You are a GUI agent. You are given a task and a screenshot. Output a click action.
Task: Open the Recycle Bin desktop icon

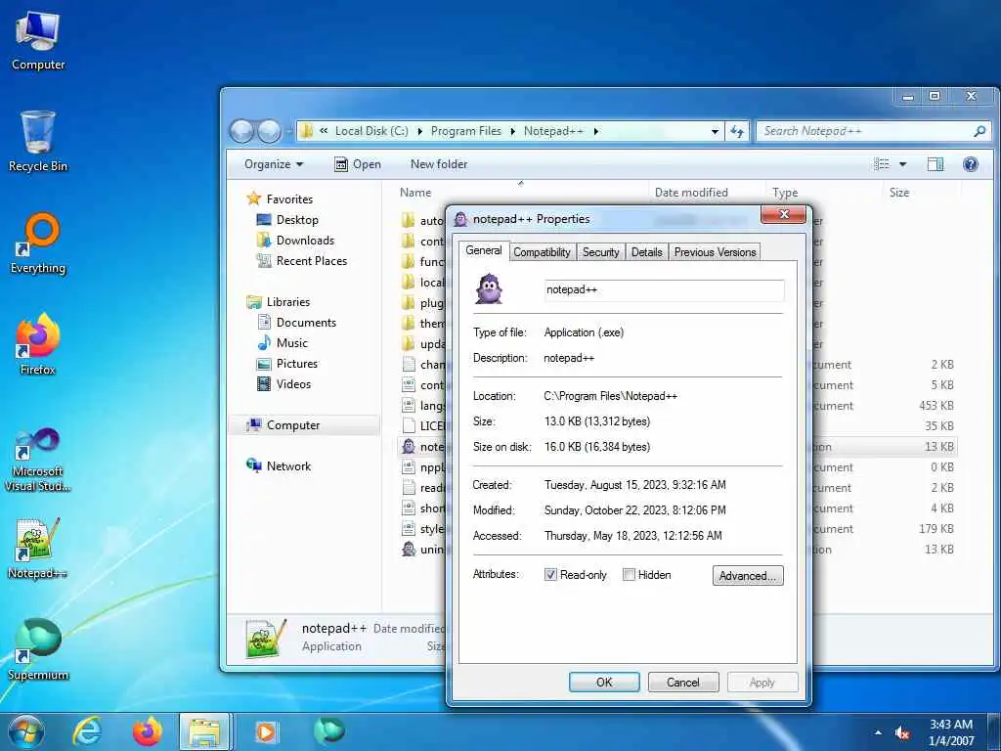tap(38, 141)
